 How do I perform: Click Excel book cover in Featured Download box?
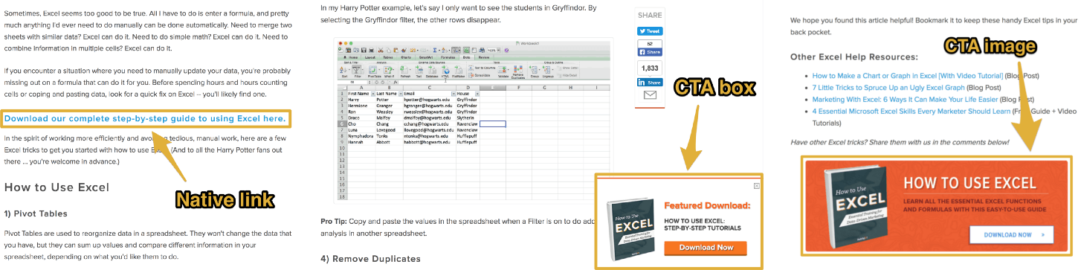(631, 229)
